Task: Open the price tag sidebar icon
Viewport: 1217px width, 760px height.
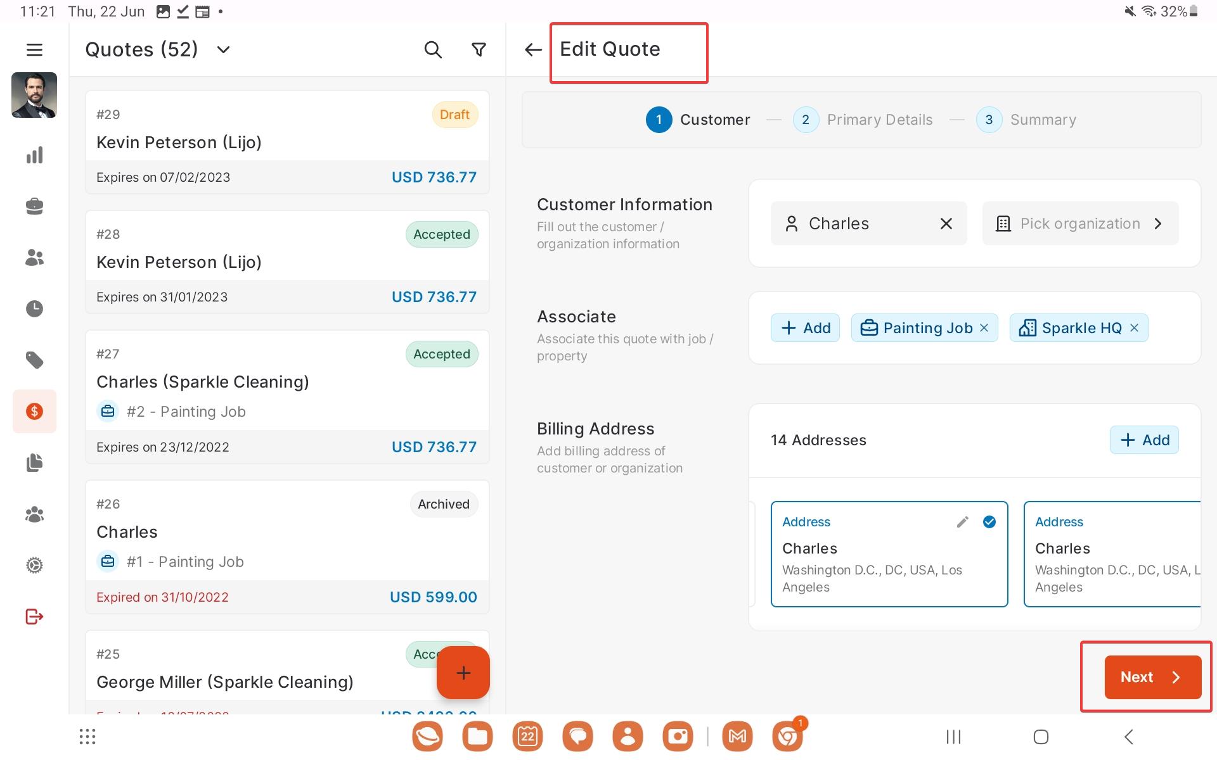Action: [34, 360]
